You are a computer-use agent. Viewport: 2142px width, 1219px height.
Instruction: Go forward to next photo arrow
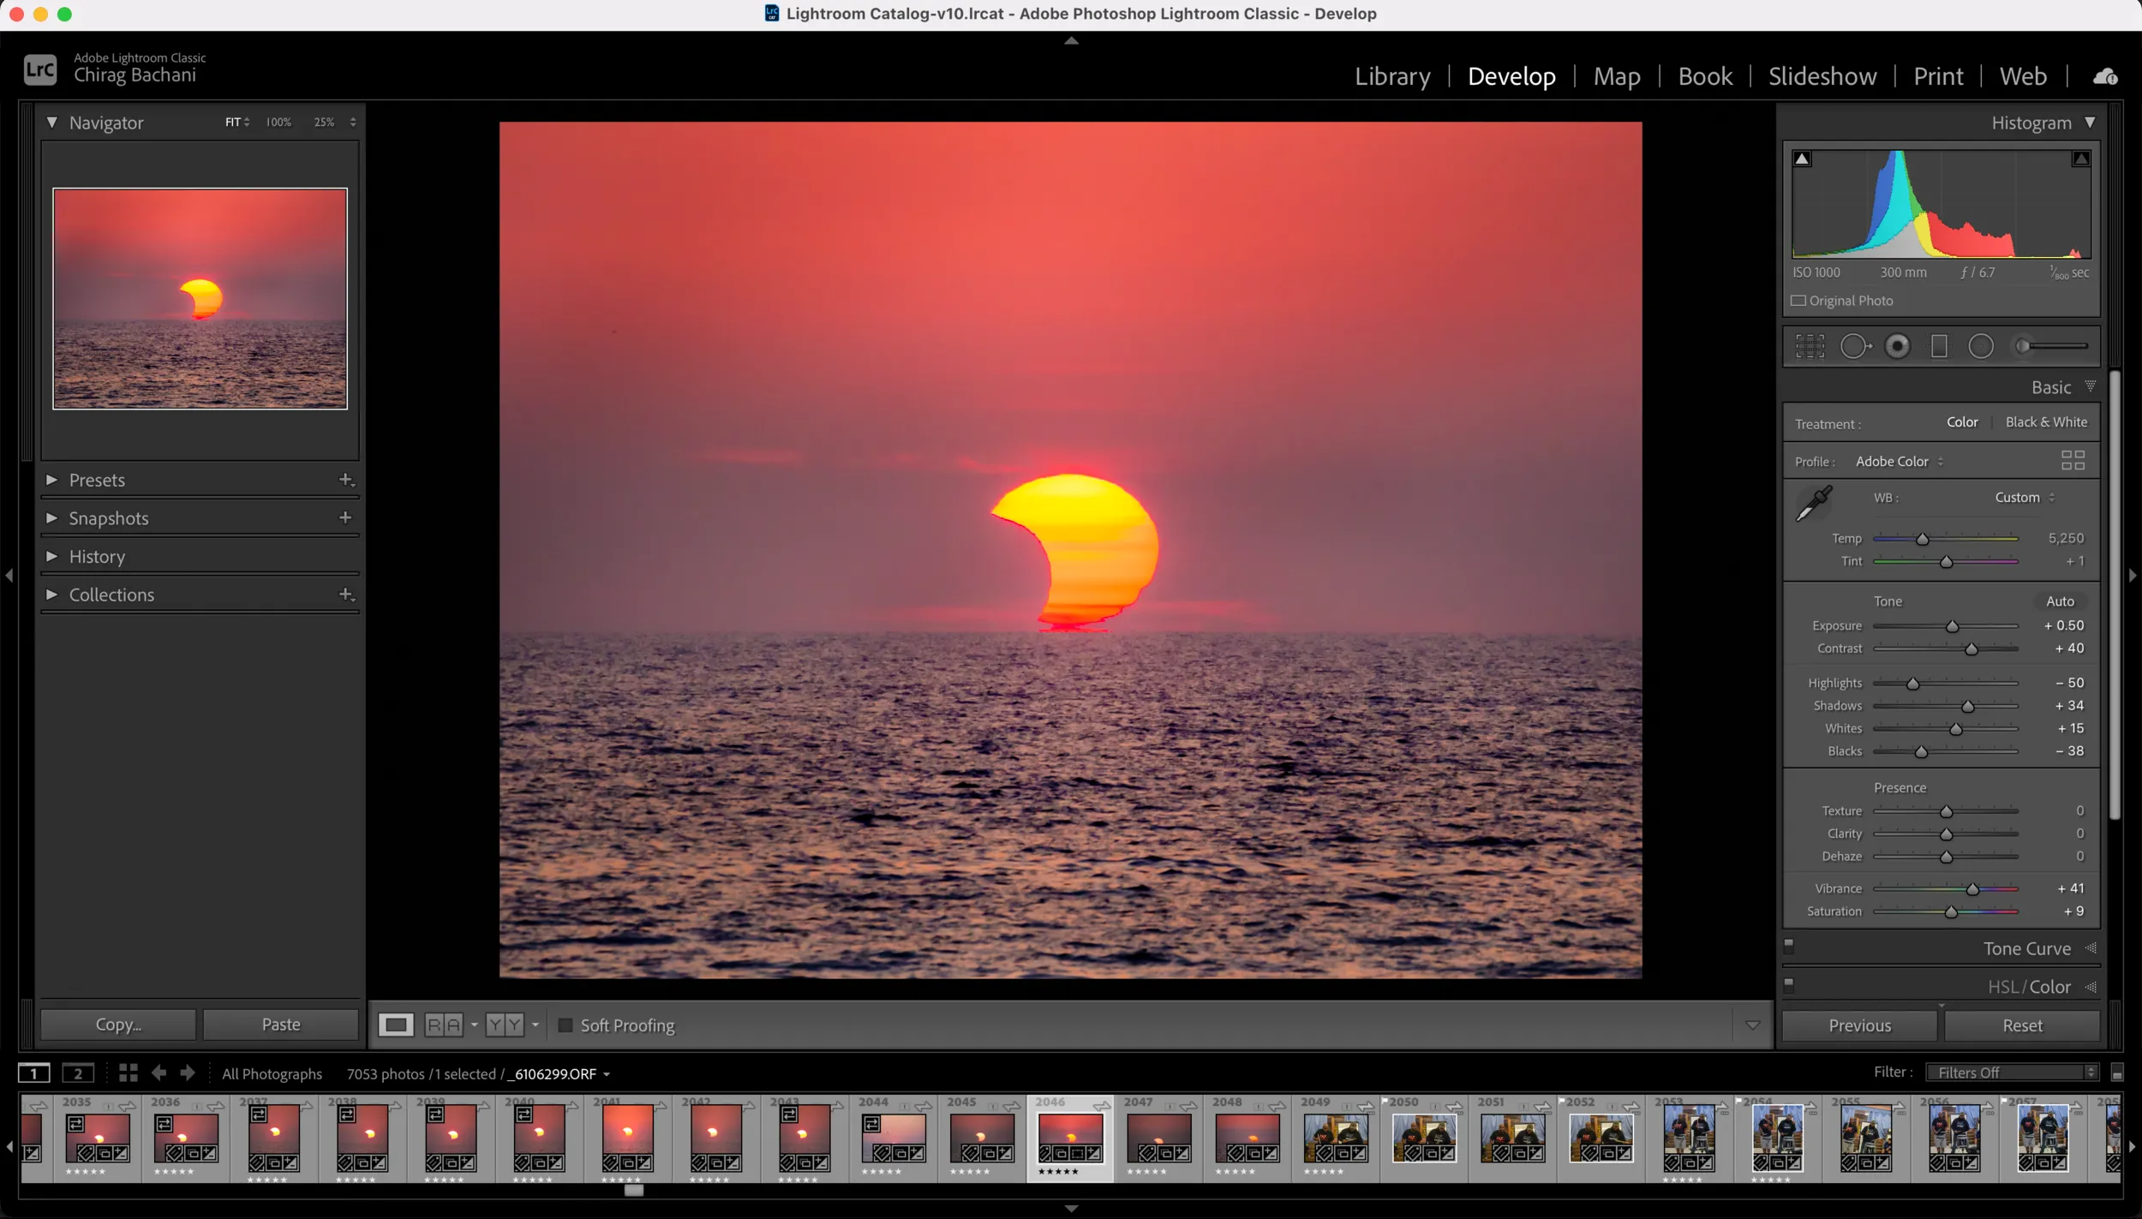188,1073
